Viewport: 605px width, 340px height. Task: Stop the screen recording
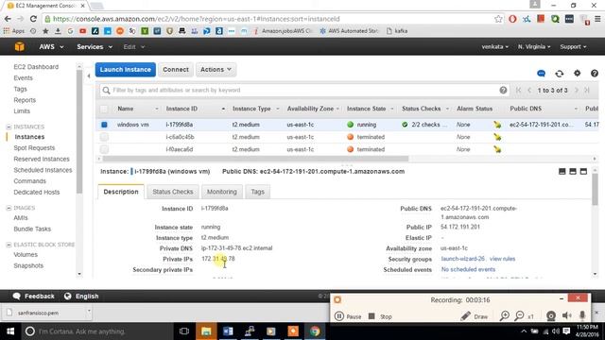click(380, 316)
